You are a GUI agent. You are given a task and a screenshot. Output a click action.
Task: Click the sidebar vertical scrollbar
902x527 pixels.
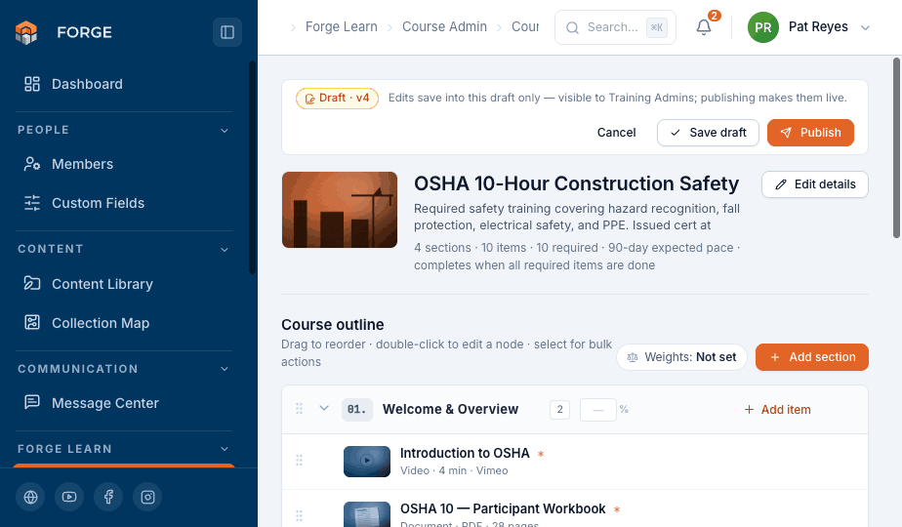pyautogui.click(x=252, y=167)
